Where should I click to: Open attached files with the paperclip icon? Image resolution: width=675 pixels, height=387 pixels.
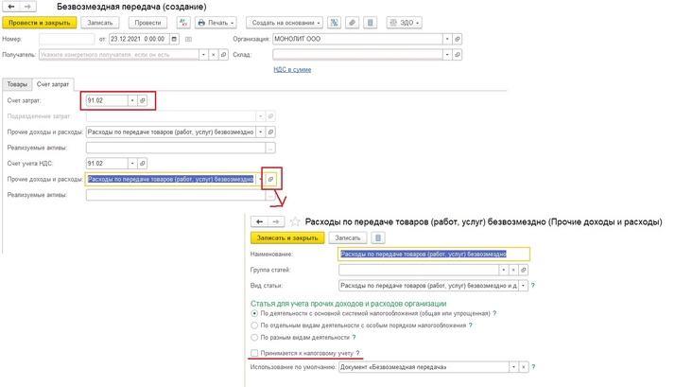(x=352, y=23)
